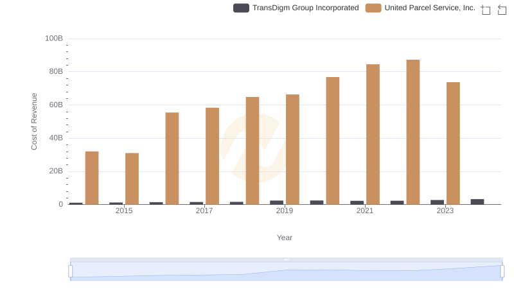Click the TransDigm bar for 2024
This screenshot has width=514, height=296.
[477, 202]
